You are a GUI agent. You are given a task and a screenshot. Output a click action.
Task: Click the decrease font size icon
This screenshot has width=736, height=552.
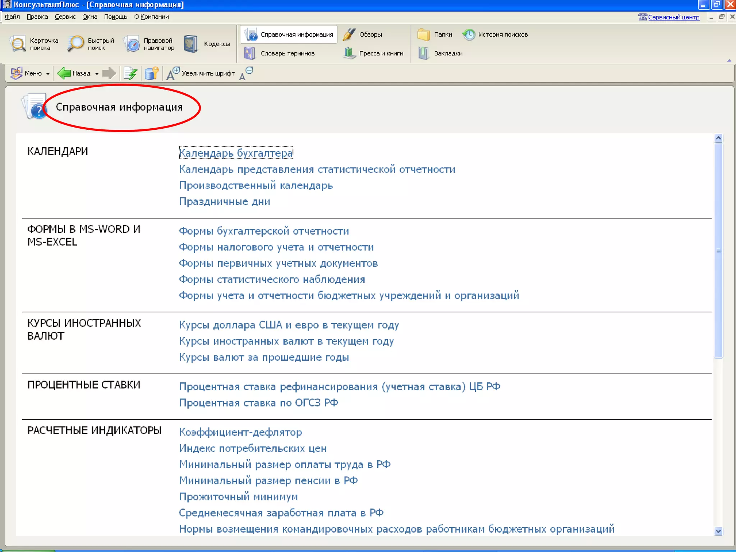tap(246, 73)
